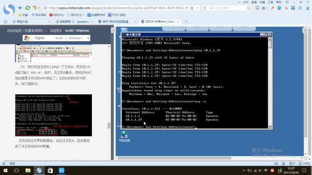The width and height of the screenshot is (312, 175).
Task: Click the magnifier search button
Action: coord(249,8)
